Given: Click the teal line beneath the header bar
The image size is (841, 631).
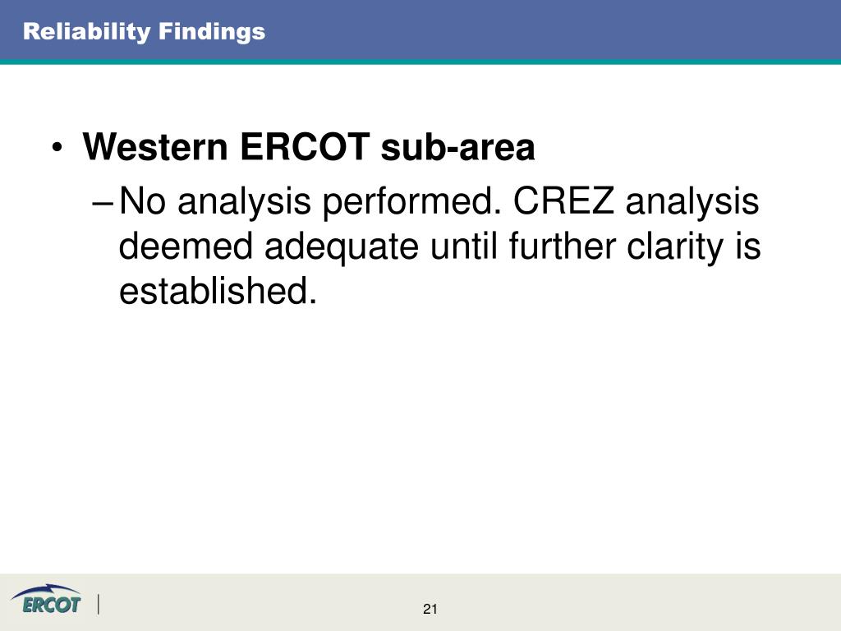Looking at the screenshot, I should [420, 62].
